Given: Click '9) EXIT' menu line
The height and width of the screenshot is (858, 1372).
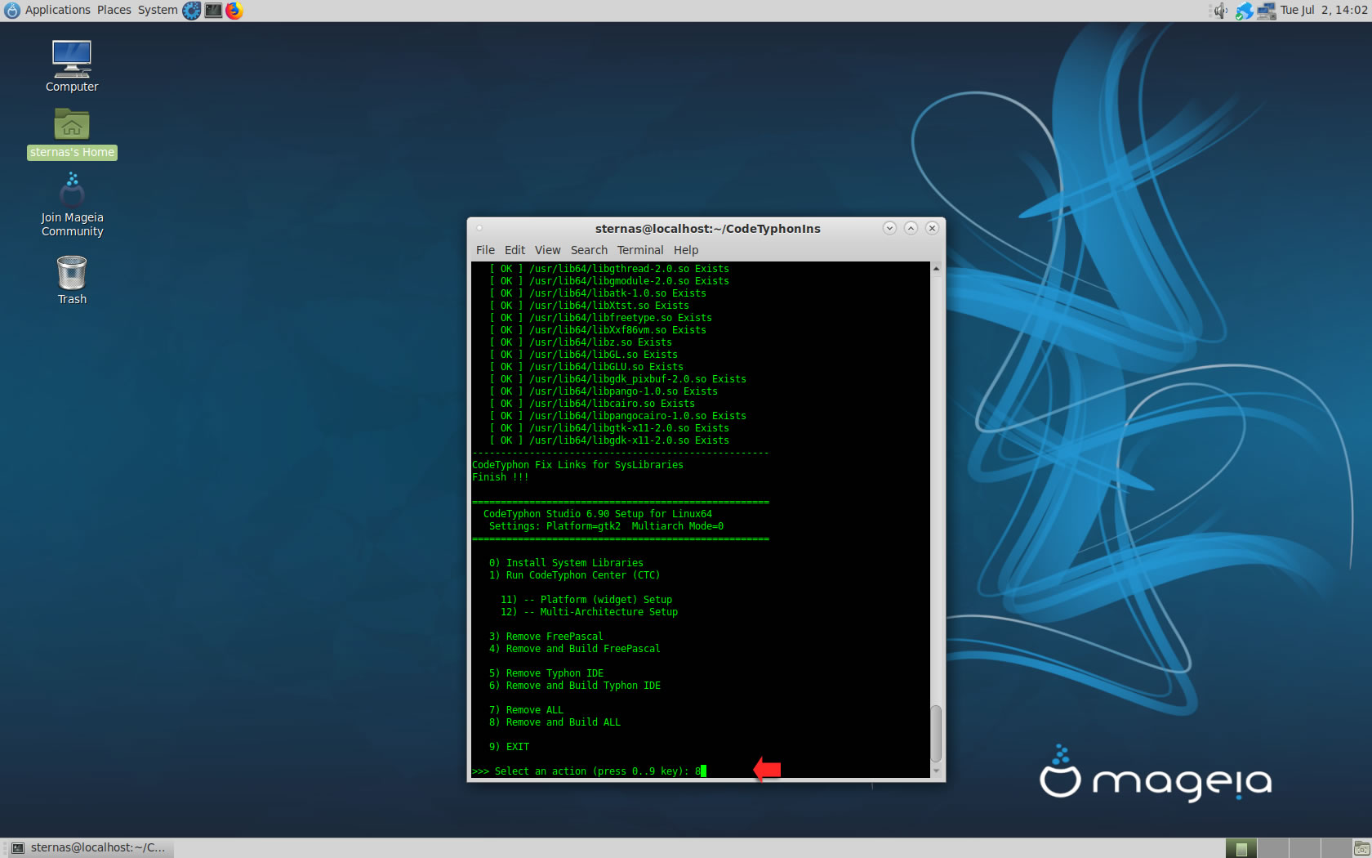Looking at the screenshot, I should 509,747.
